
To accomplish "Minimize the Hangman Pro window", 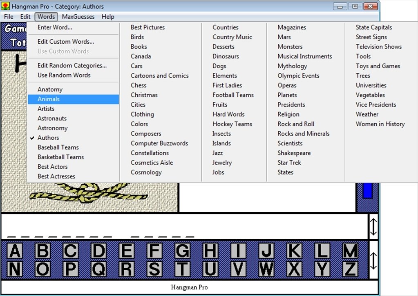I will coord(340,7).
